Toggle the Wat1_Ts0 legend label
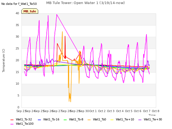The image size is (172, 129). tap(99, 119)
